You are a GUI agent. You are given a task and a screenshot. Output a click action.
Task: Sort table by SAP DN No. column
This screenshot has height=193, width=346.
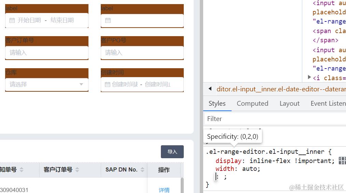point(142,170)
